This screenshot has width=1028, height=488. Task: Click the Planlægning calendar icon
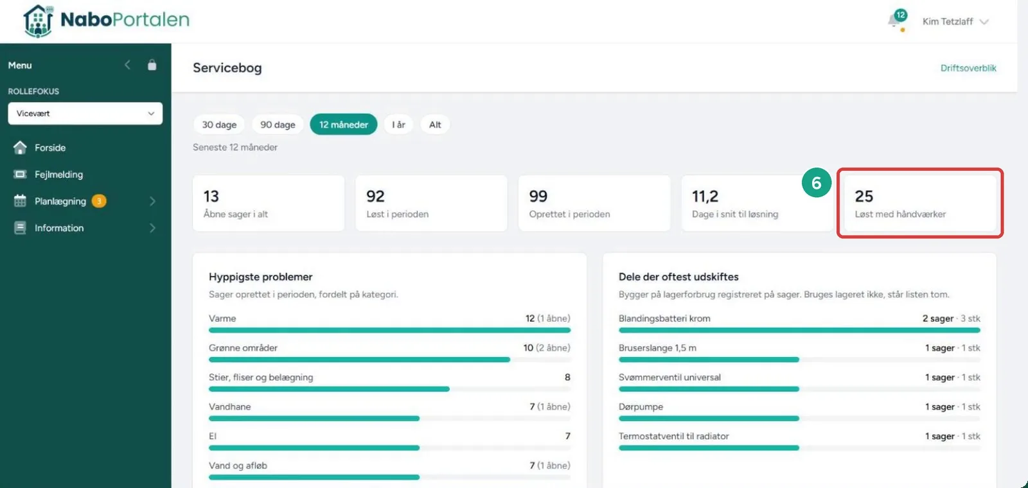(x=20, y=201)
